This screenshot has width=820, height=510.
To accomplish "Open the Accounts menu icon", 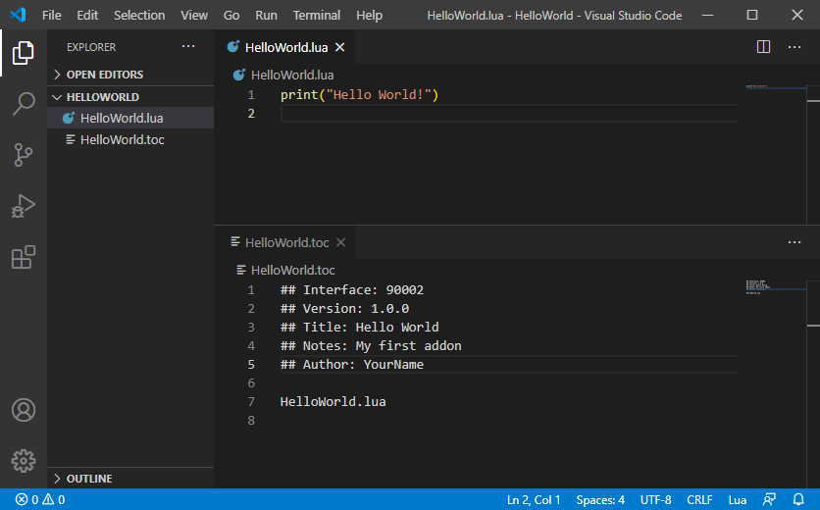I will coord(24,410).
